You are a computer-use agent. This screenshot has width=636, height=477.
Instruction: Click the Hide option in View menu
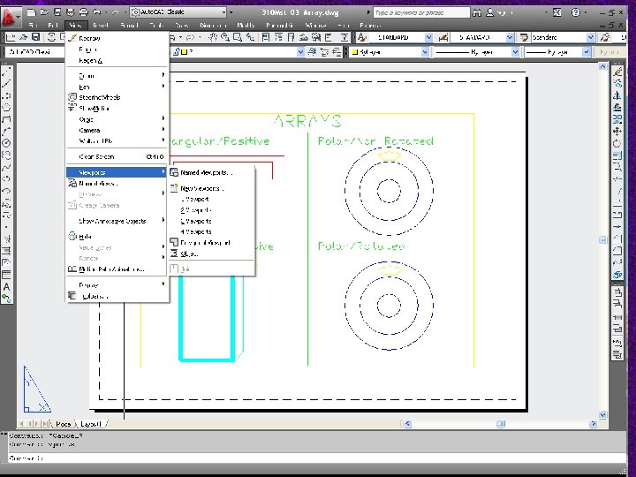click(x=86, y=236)
